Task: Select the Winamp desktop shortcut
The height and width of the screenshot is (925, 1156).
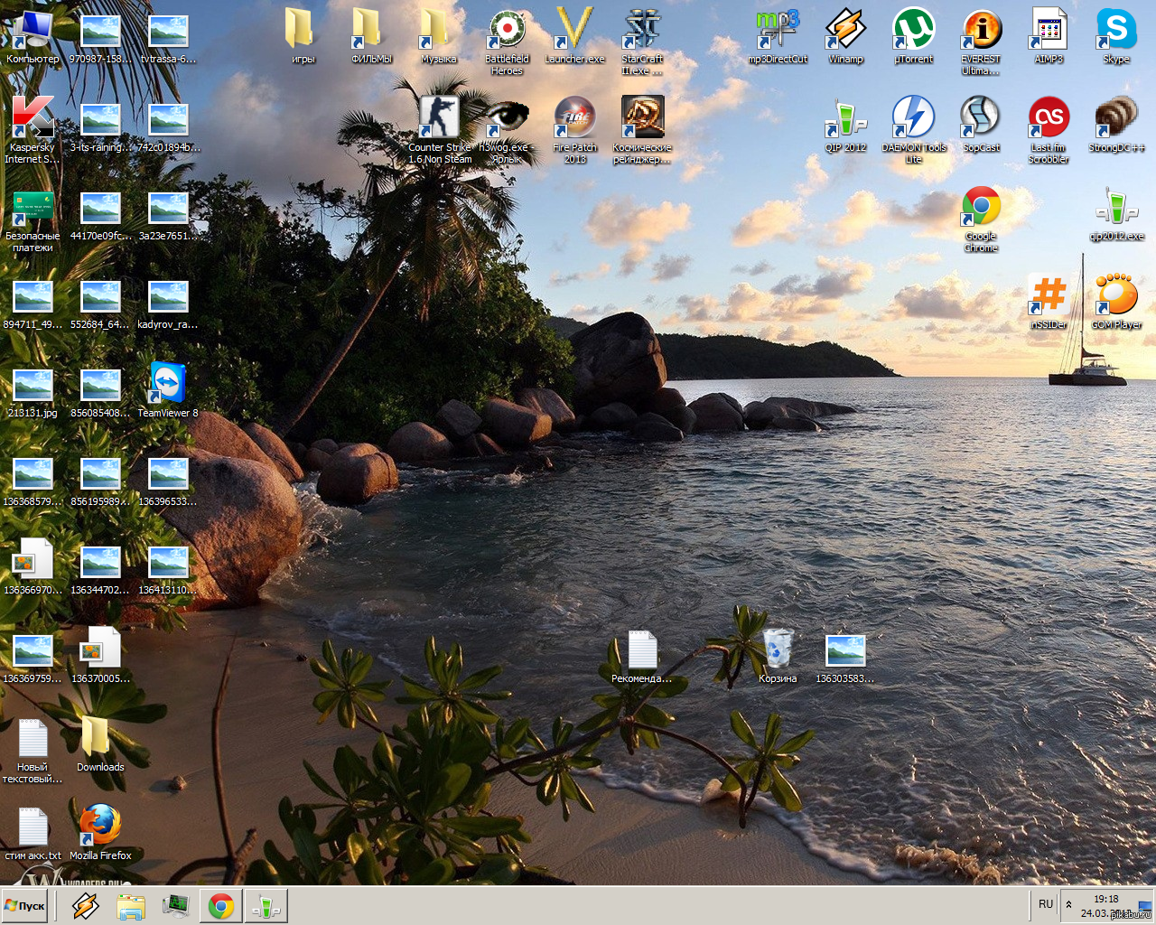Action: point(845,36)
